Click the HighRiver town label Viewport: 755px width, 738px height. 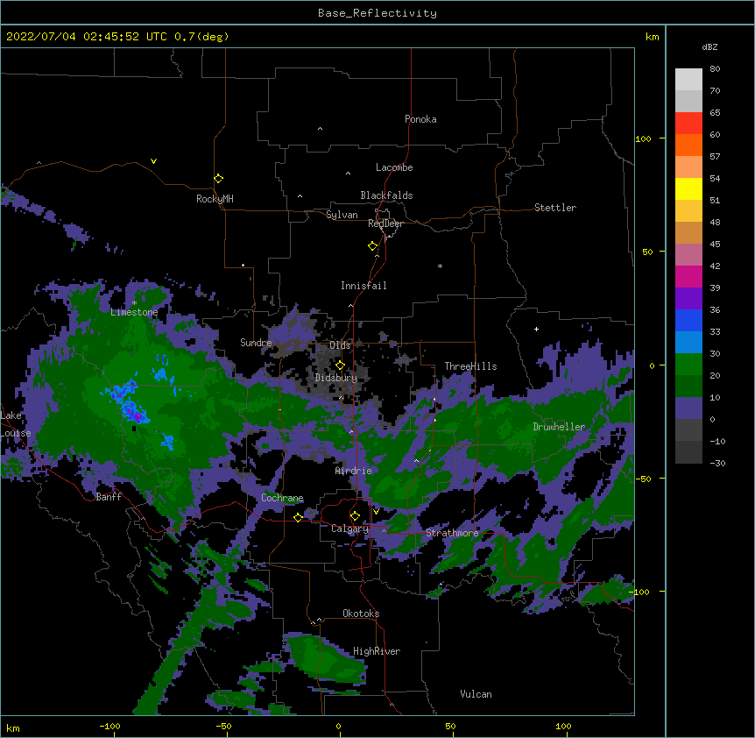(x=377, y=651)
